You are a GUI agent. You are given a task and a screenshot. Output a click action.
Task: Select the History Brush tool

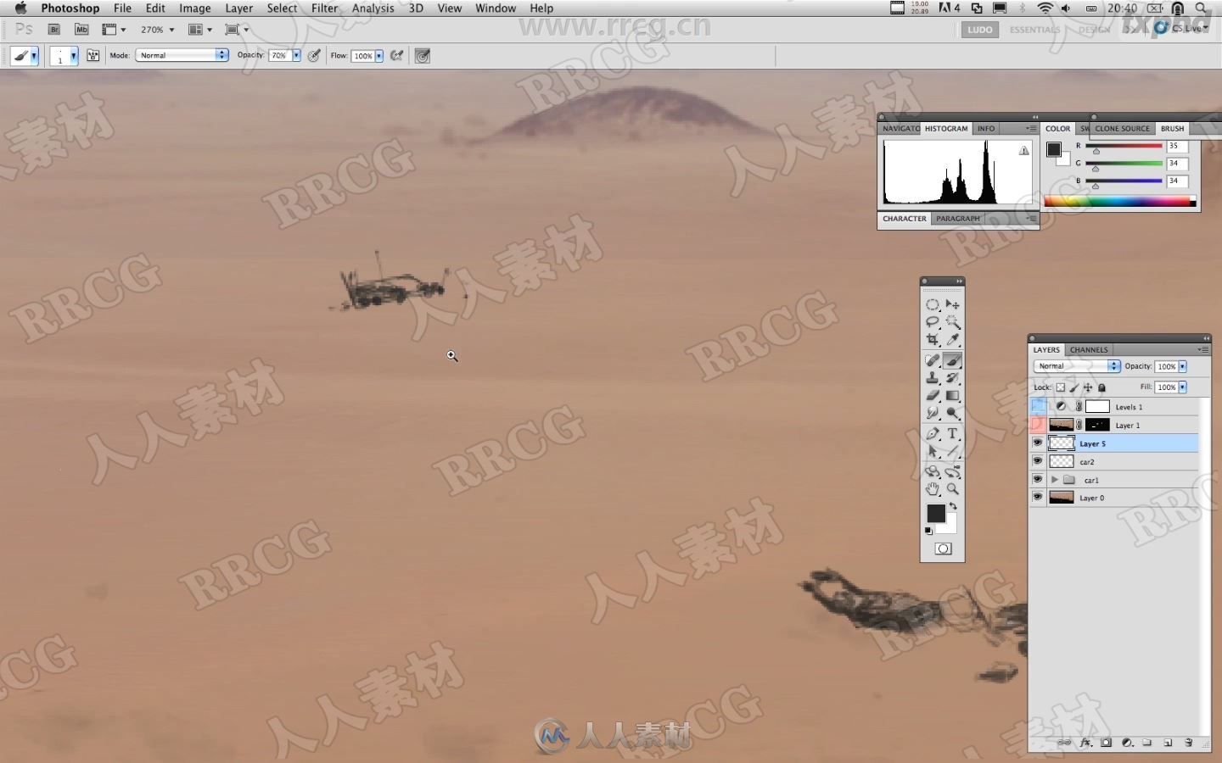click(x=953, y=378)
